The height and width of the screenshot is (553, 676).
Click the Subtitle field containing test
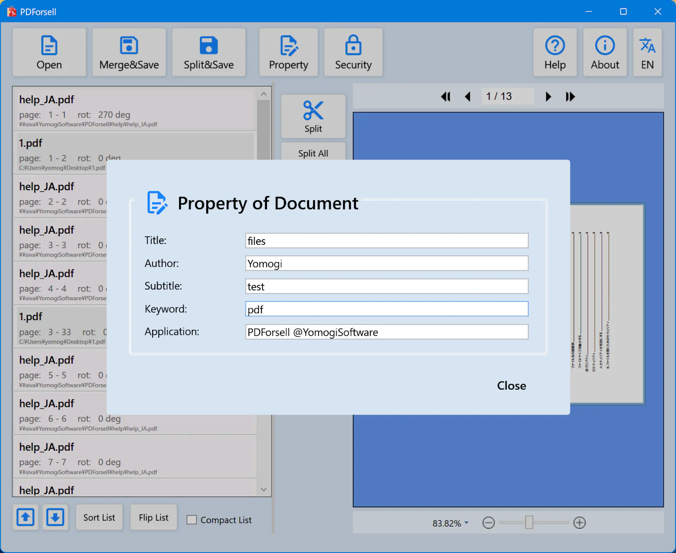pyautogui.click(x=387, y=286)
